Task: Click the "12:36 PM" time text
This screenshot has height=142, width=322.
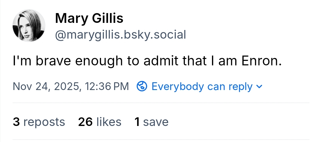Action: pos(107,86)
